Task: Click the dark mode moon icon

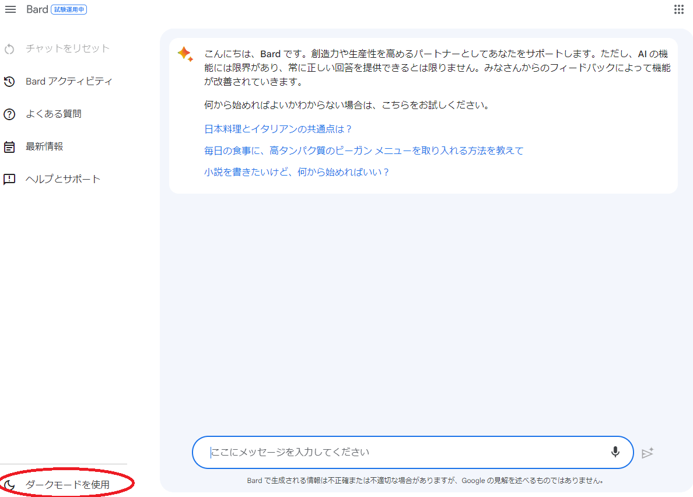Action: [9, 485]
